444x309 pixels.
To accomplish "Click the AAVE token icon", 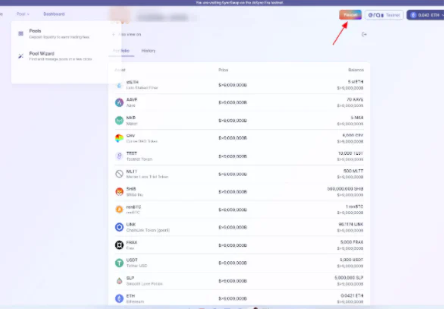I will (x=119, y=102).
